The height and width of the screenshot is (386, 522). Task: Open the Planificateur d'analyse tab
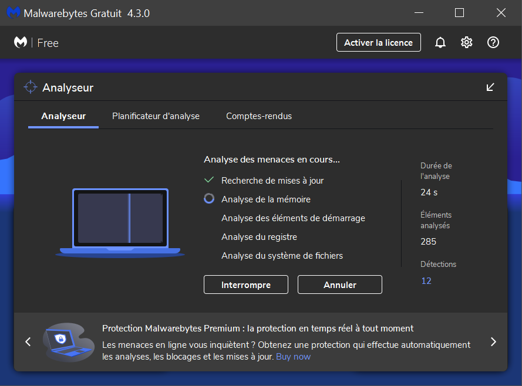(156, 116)
